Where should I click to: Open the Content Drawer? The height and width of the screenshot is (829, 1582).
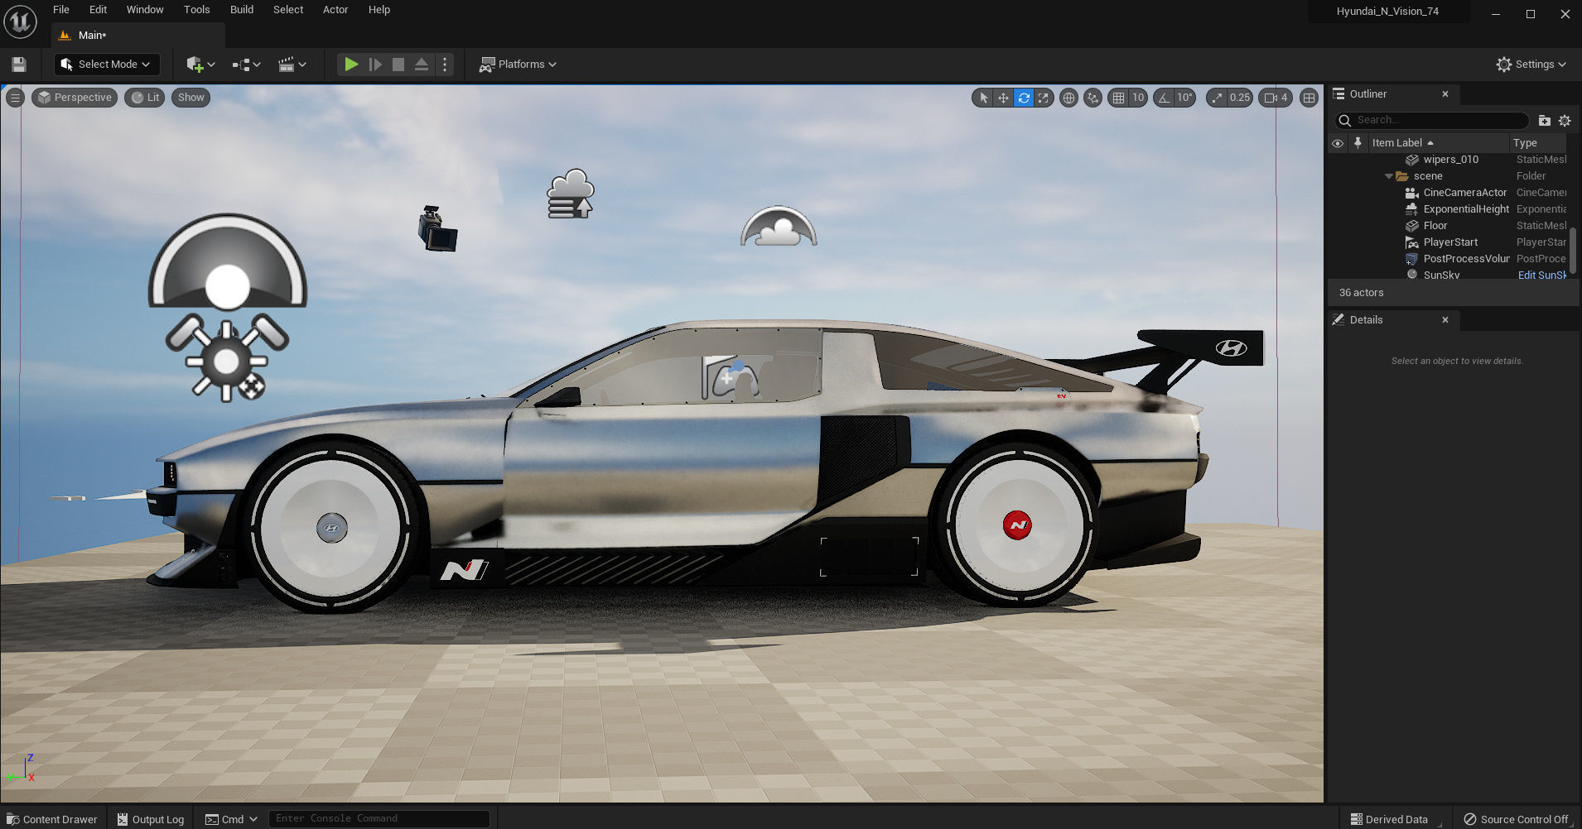click(x=52, y=819)
